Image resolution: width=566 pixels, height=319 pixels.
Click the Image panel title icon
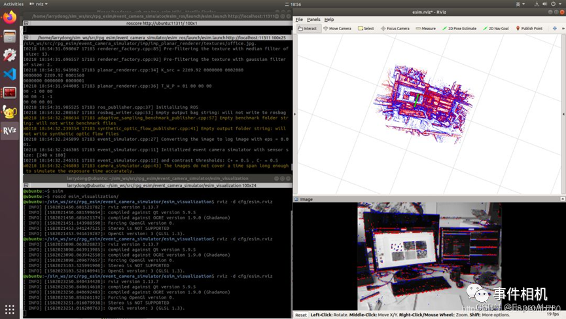[296, 199]
